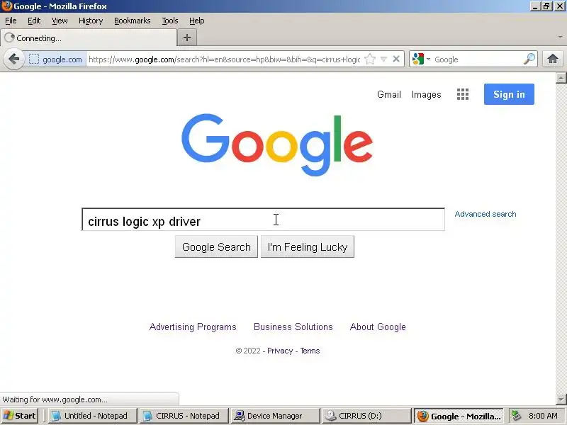
Task: Open Business Solutions link
Action: (x=293, y=327)
